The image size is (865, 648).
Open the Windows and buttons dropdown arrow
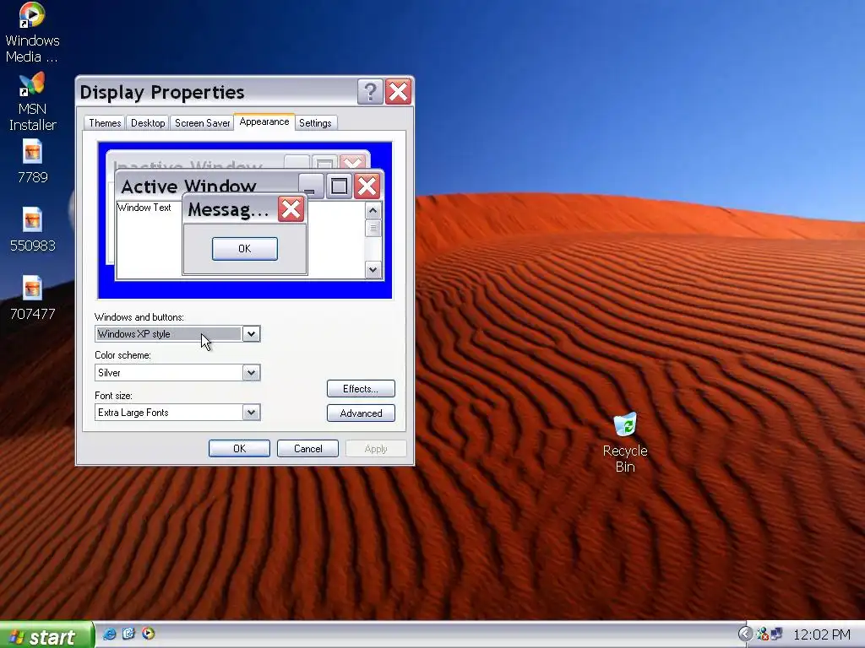tap(251, 334)
